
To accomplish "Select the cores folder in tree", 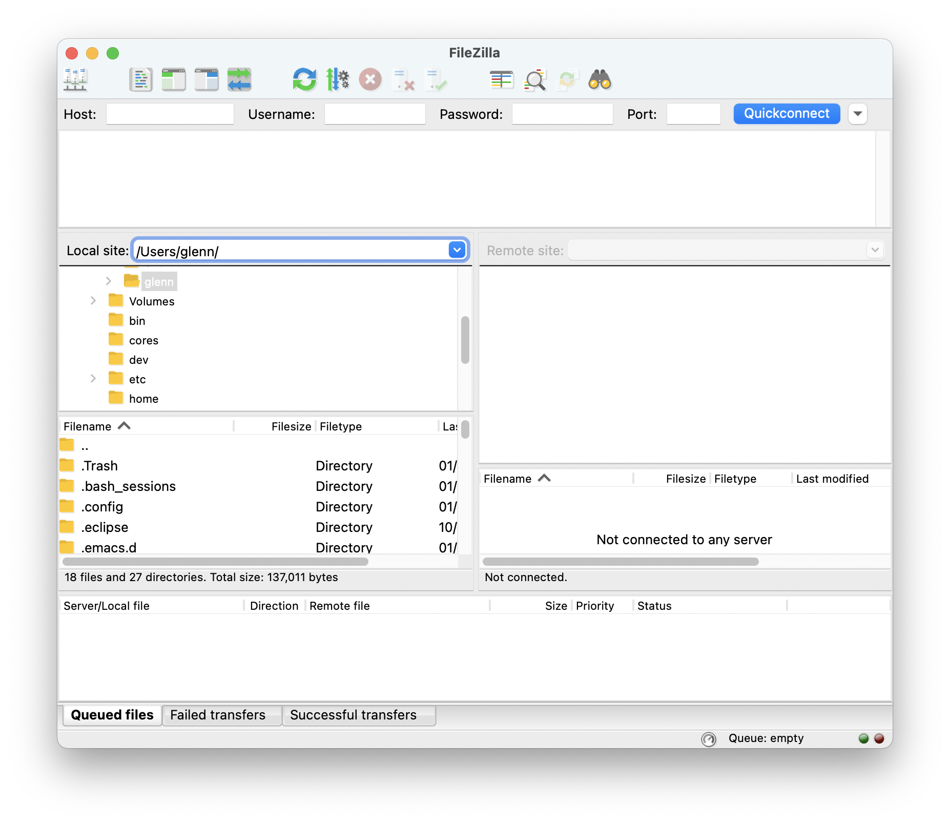I will click(143, 340).
